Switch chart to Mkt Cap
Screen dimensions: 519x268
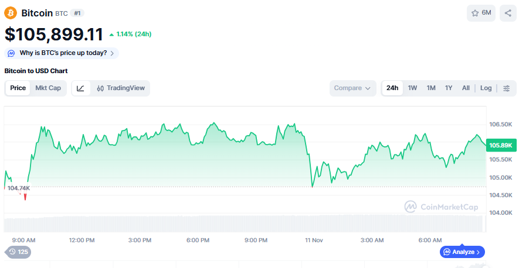48,88
